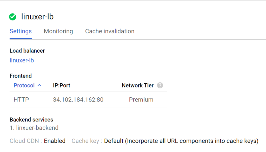This screenshot has height=152, width=266.
Task: Click the Backend services heading
Action: 31,120
